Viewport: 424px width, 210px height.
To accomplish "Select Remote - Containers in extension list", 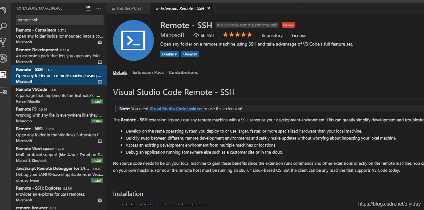I will point(59,36).
